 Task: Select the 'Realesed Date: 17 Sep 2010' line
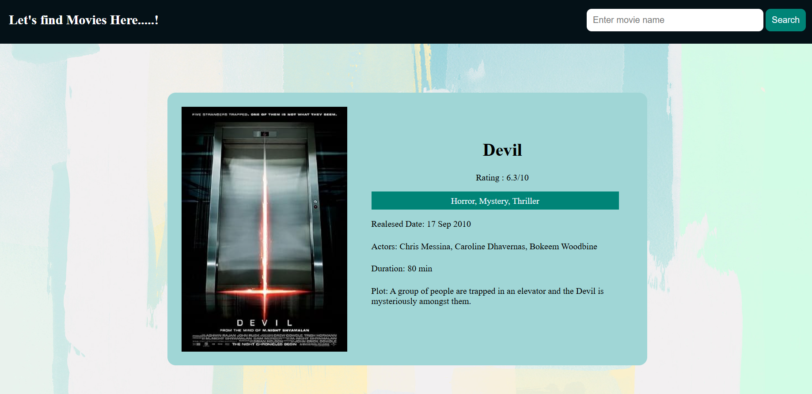pos(421,224)
